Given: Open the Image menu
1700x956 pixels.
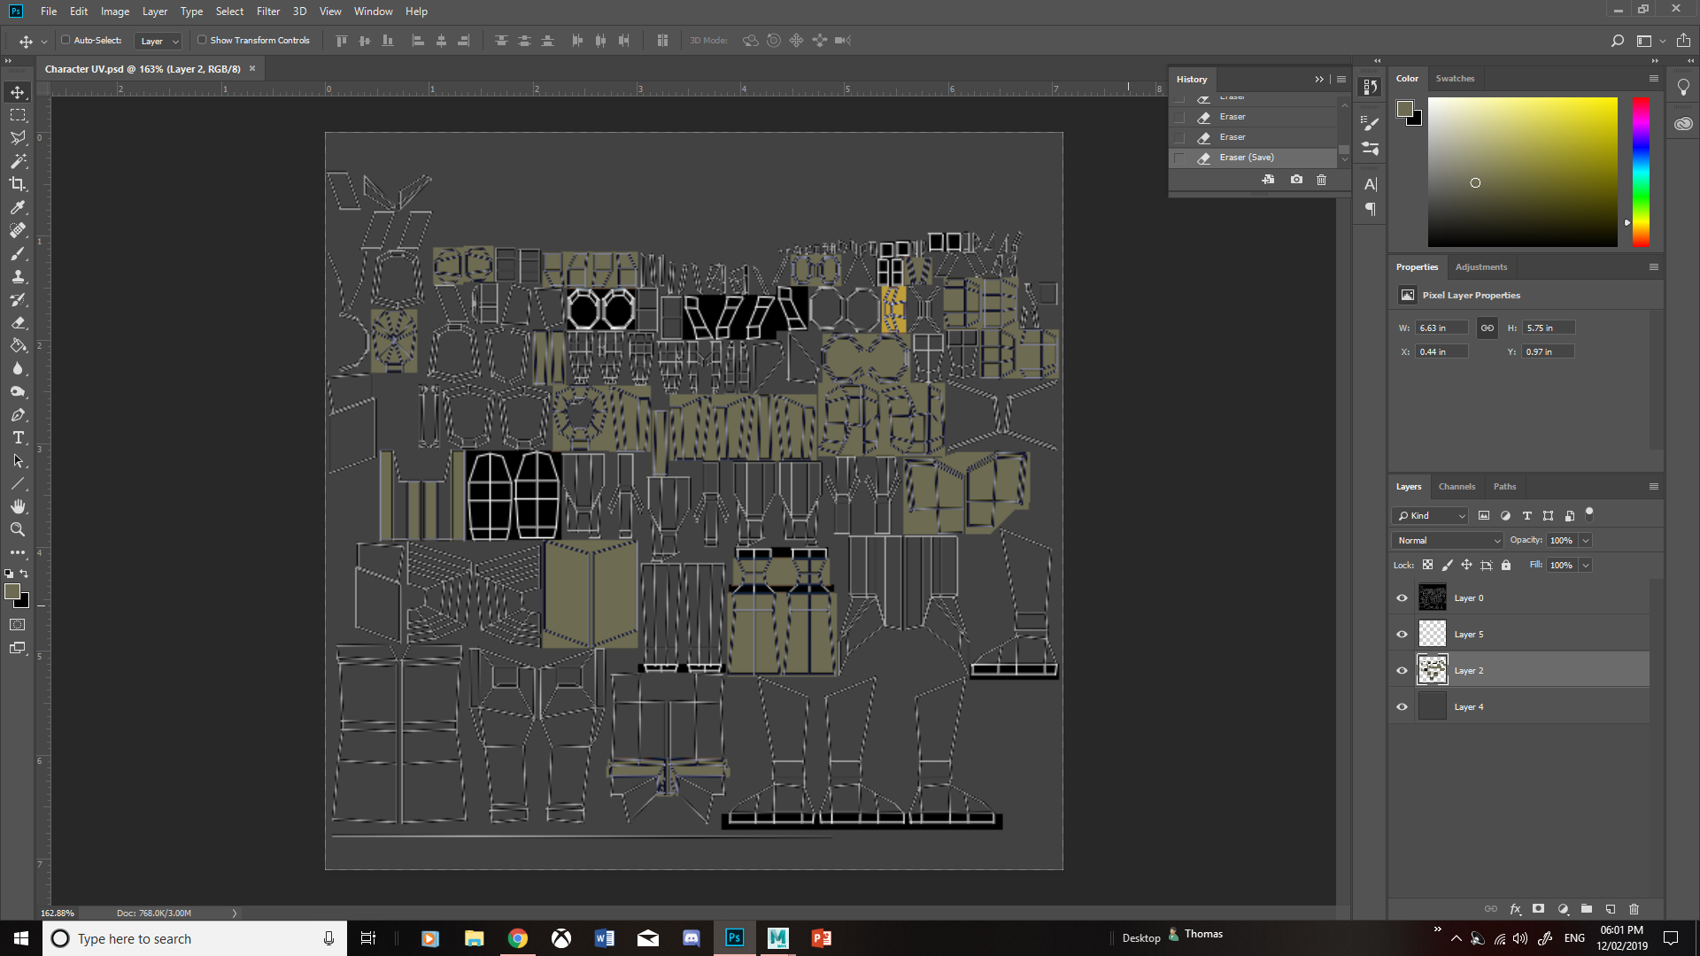Looking at the screenshot, I should tap(115, 12).
